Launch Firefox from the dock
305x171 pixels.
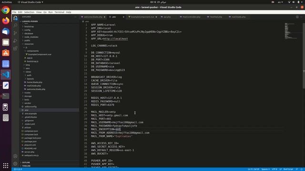[6, 20]
